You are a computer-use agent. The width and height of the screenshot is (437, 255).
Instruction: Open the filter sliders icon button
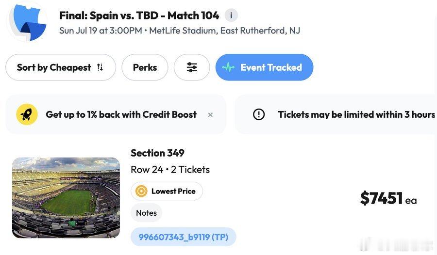click(x=192, y=67)
